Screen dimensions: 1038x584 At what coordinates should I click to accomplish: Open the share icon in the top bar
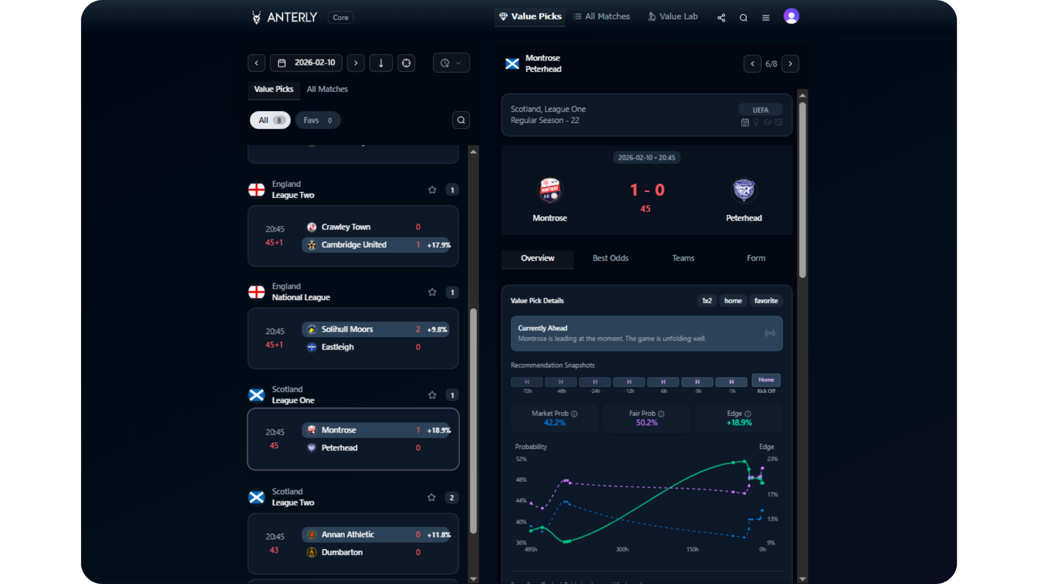click(721, 17)
